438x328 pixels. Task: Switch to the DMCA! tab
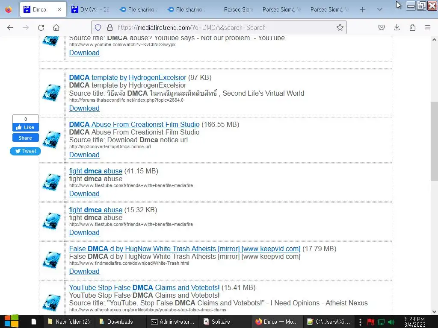click(x=90, y=9)
